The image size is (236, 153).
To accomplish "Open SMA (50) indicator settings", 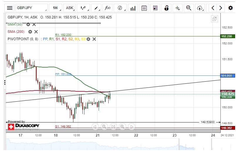I will [x=28, y=24].
